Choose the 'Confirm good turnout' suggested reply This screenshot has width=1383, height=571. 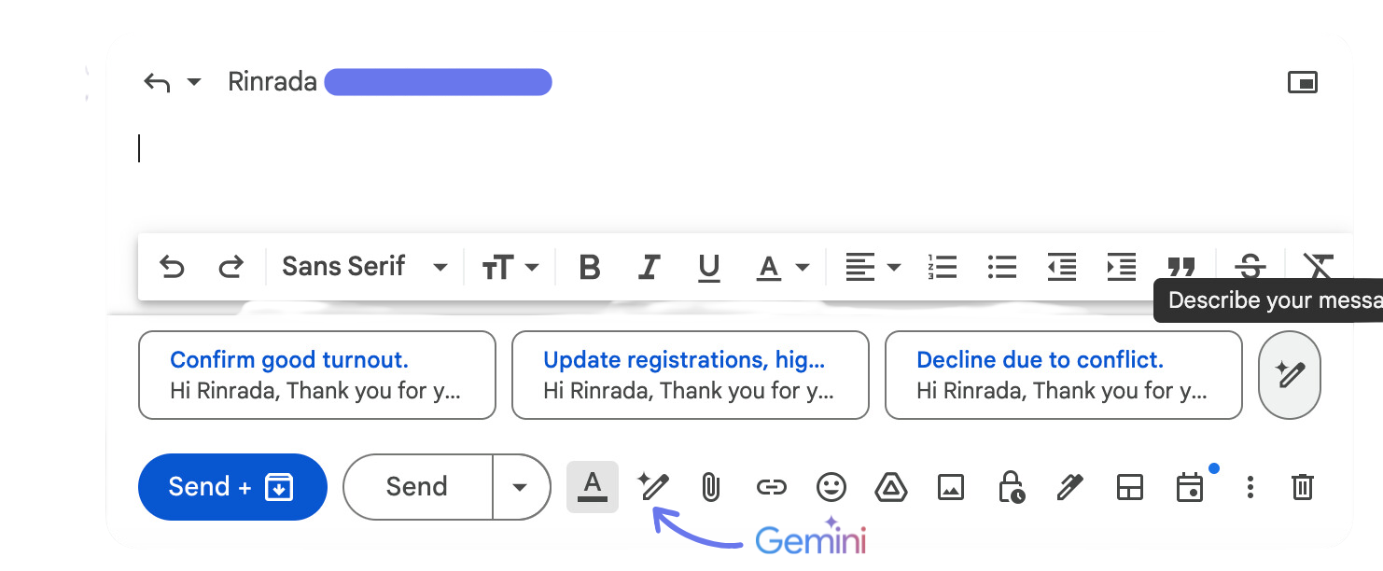(316, 375)
